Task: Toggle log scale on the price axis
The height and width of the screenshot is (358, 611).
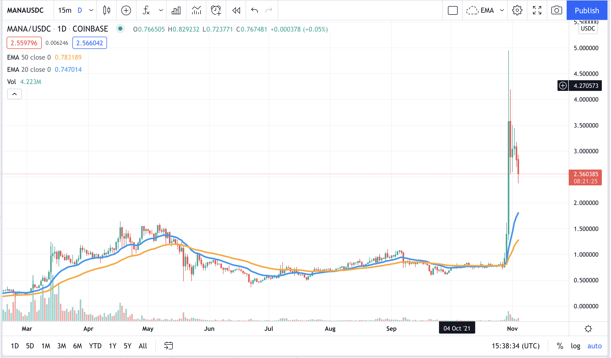Action: [575, 346]
